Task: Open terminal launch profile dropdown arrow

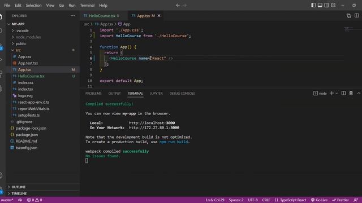Action: (x=337, y=94)
